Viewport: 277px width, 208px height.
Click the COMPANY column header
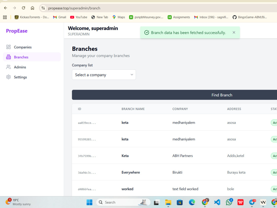point(180,109)
